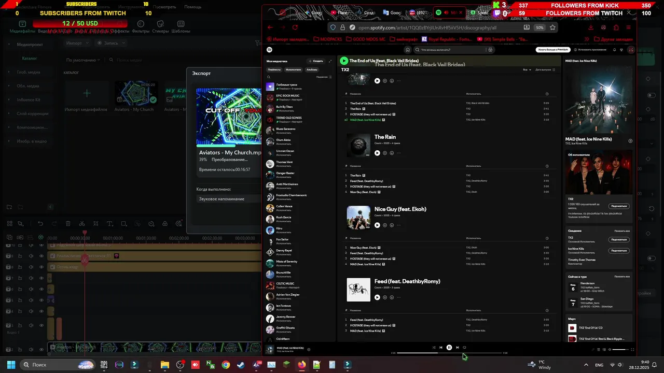Open library sort Недавние dropdown
664x373 pixels.
coord(324,77)
